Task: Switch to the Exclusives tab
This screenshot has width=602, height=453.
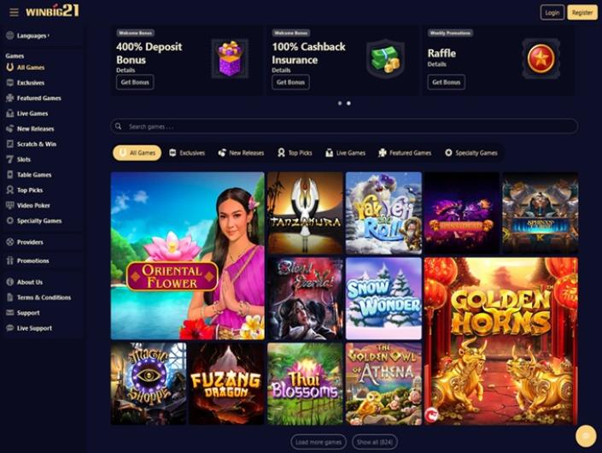Action: click(187, 153)
